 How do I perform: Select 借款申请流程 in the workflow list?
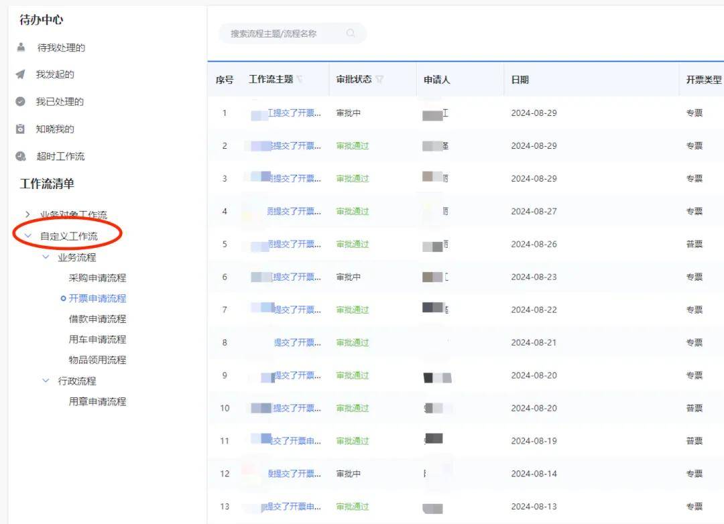(x=97, y=319)
